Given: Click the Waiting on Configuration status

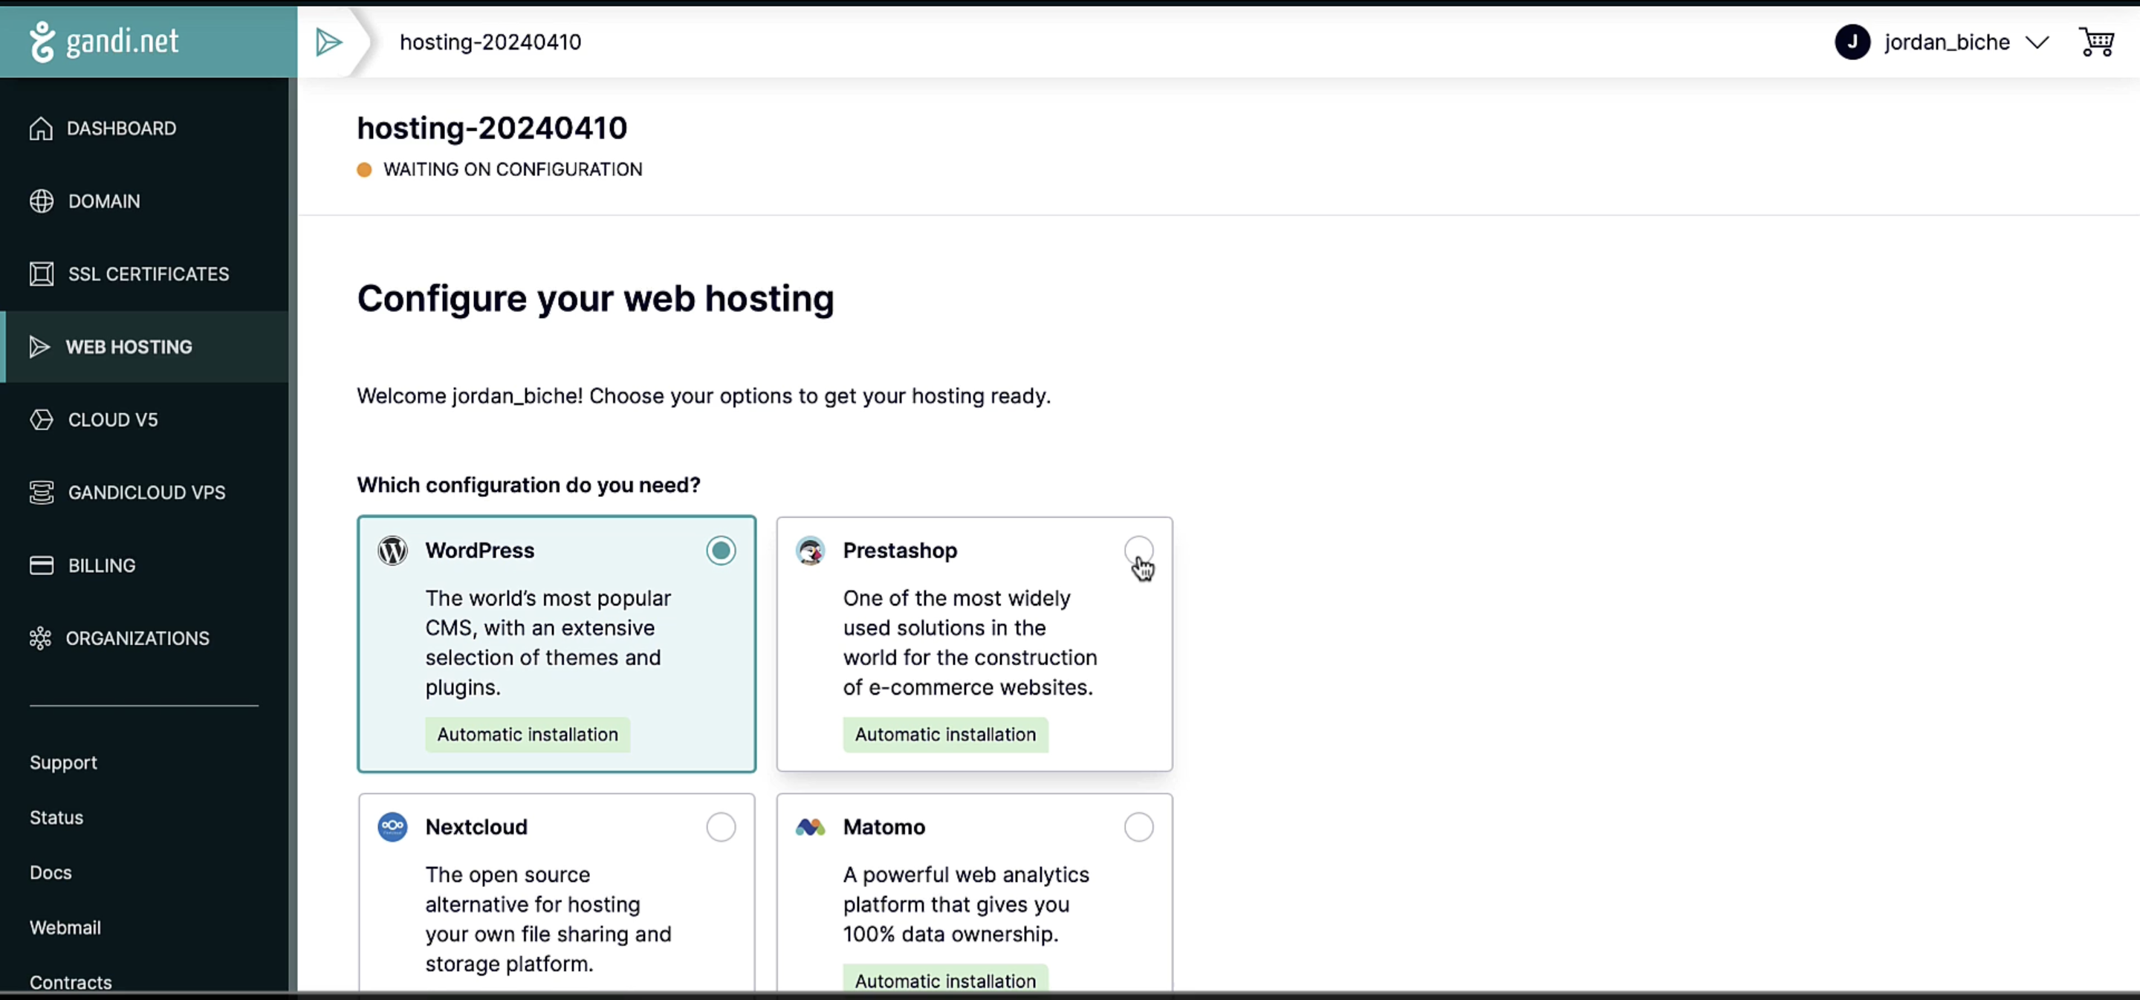Looking at the screenshot, I should 513,169.
